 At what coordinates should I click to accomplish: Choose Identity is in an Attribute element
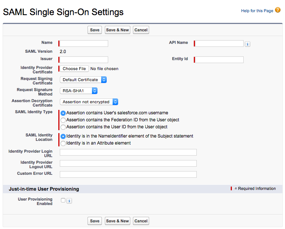(x=63, y=143)
